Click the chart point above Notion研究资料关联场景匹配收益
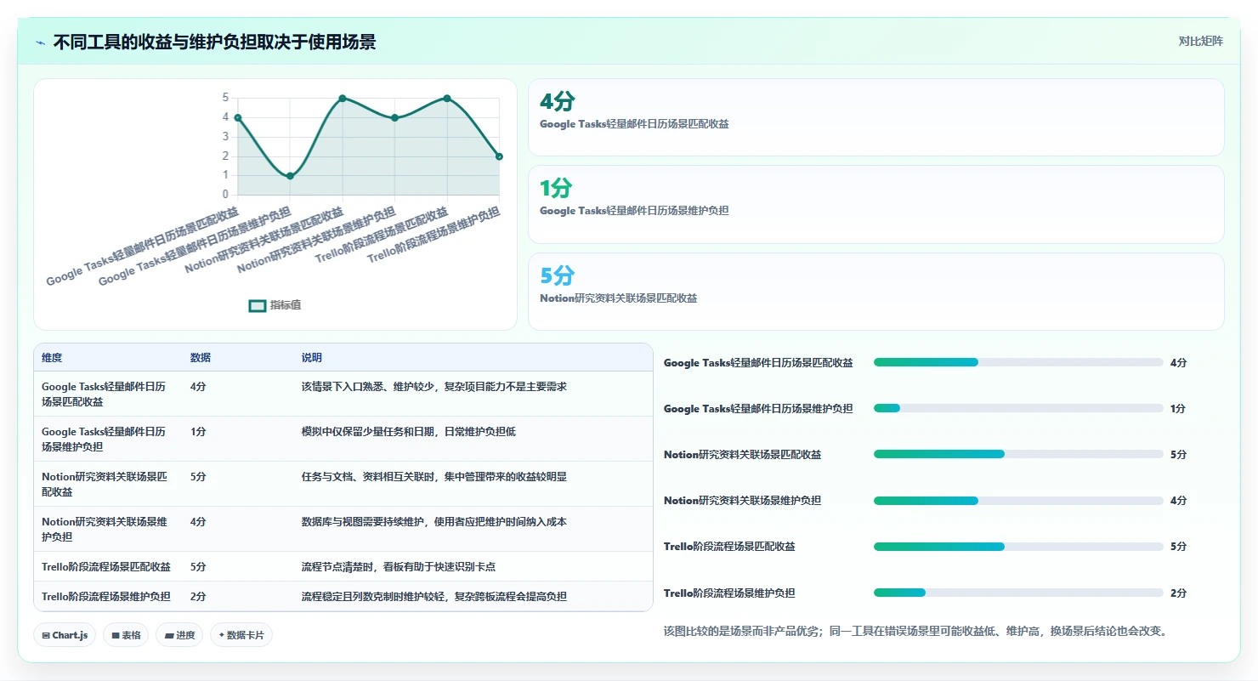Image resolution: width=1258 pixels, height=681 pixels. [x=343, y=98]
